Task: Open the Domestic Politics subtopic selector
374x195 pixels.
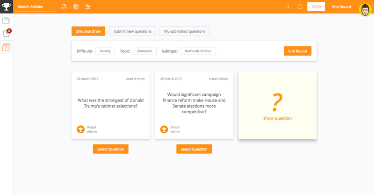Action: tap(198, 51)
